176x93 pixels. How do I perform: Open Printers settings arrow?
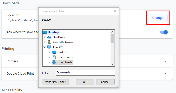[x=165, y=61]
